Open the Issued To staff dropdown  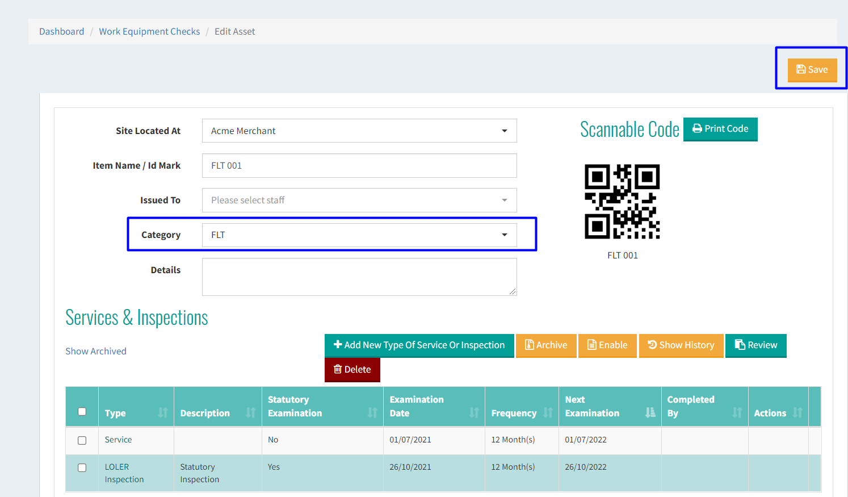(359, 200)
